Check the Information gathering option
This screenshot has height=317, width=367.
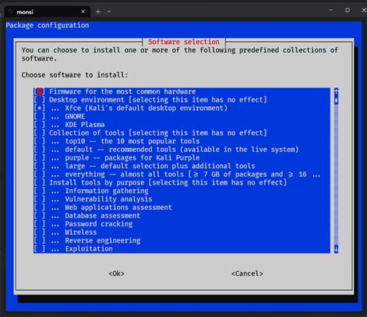[x=39, y=191]
